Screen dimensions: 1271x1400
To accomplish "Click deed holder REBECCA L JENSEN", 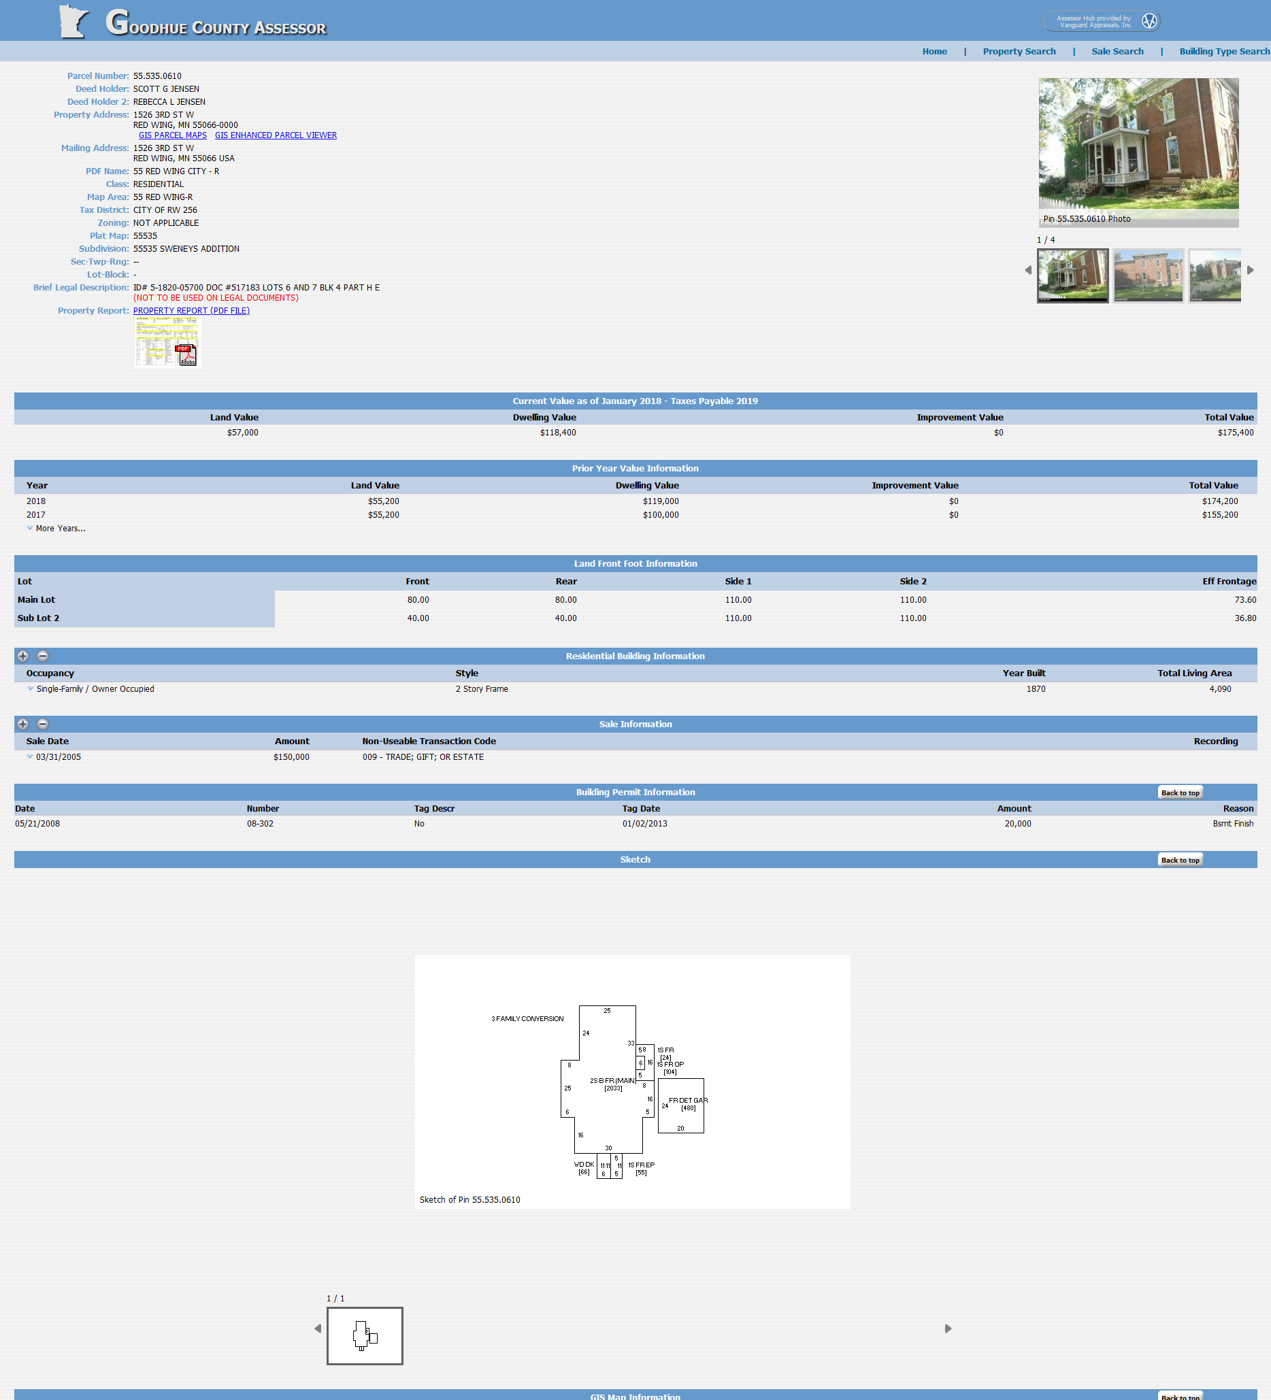I will [169, 102].
